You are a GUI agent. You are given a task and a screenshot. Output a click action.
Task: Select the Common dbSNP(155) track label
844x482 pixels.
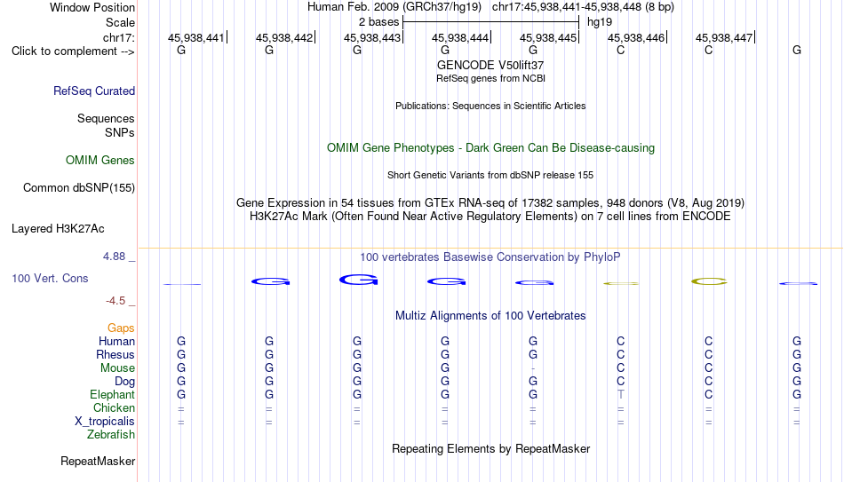pos(79,188)
